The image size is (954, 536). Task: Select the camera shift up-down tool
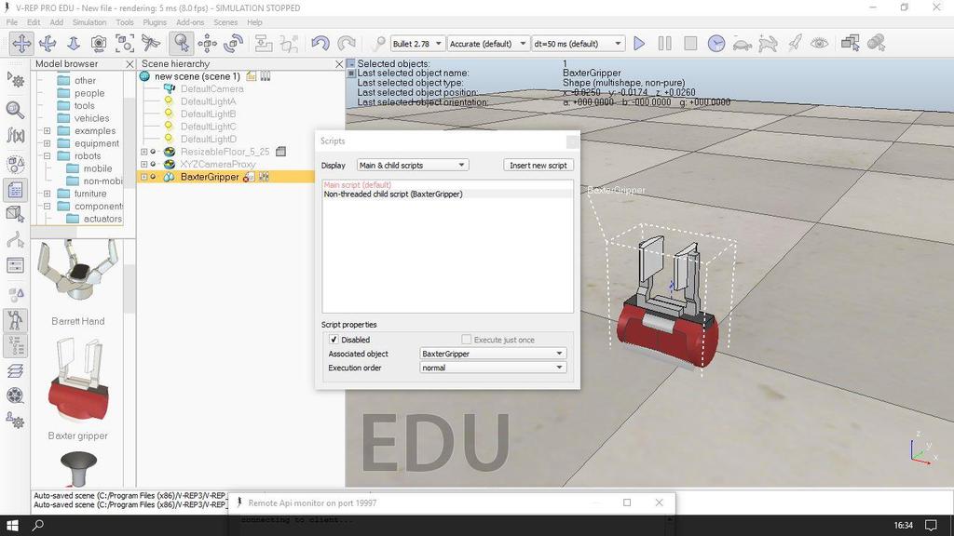(73, 43)
